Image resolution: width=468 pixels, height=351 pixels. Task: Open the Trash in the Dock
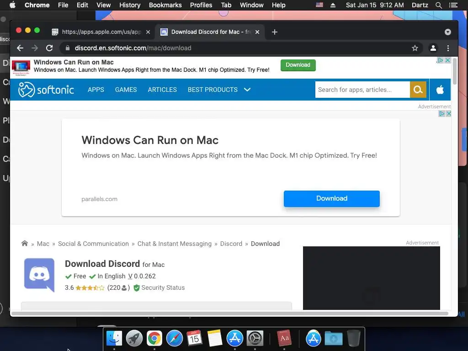(354, 338)
